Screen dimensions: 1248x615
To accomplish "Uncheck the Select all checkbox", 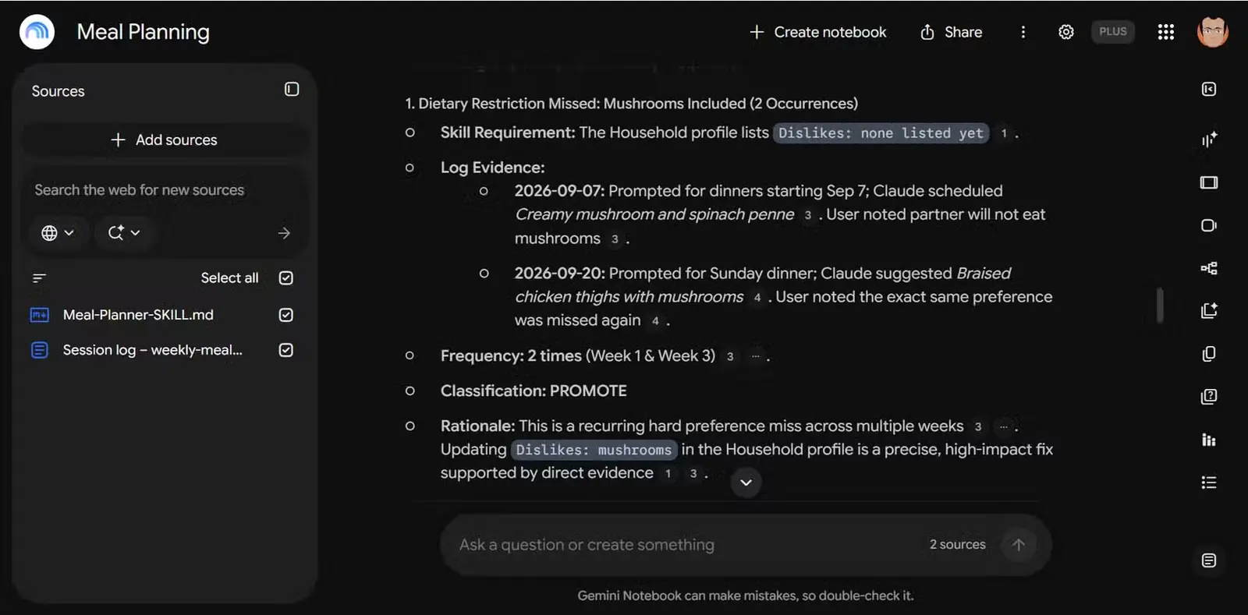I will [x=286, y=278].
